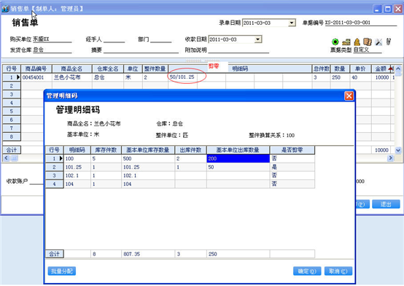This screenshot has height=286, width=404.
Task: Click the scroll up arrow of the sales grid
Action: coord(398,69)
